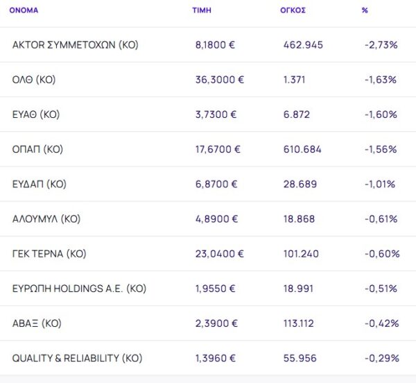The height and width of the screenshot is (383, 416).
Task: Click the ΑΒΑΞ (ΚΟ) stock name
Action: click(x=36, y=323)
